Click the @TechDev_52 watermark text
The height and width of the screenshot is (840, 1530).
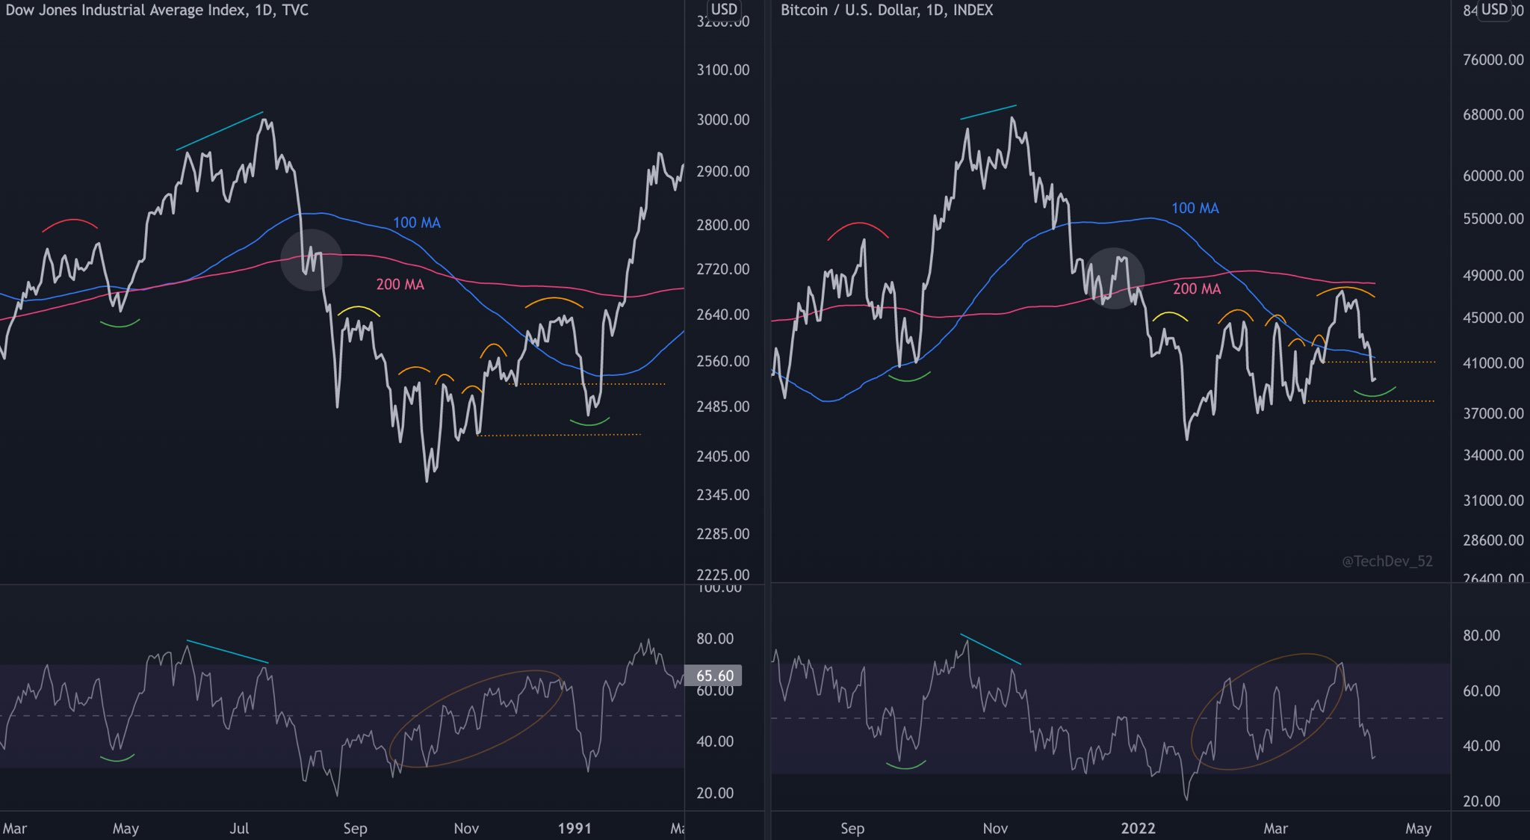(x=1387, y=561)
